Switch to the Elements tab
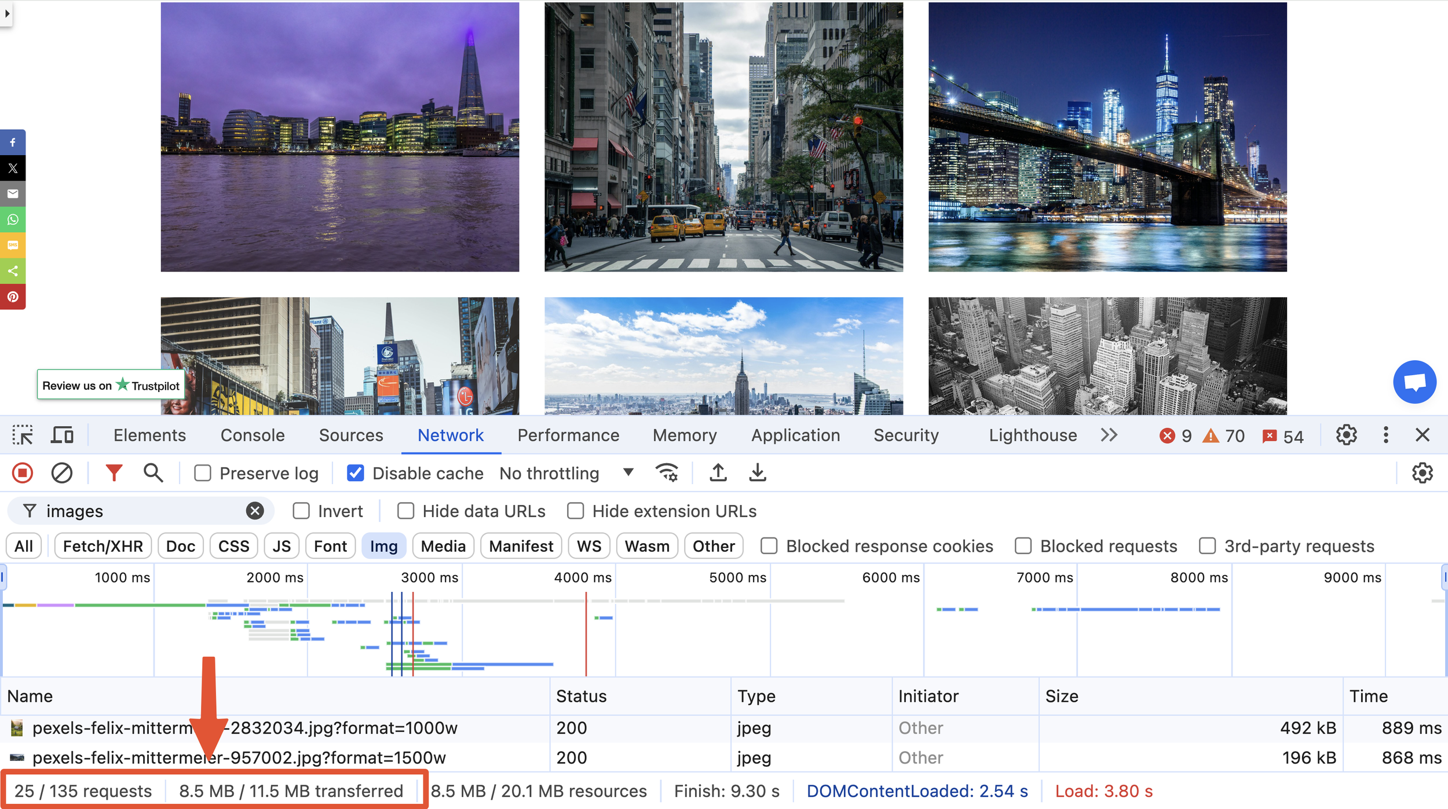Viewport: 1448px width, 809px height. pos(149,435)
